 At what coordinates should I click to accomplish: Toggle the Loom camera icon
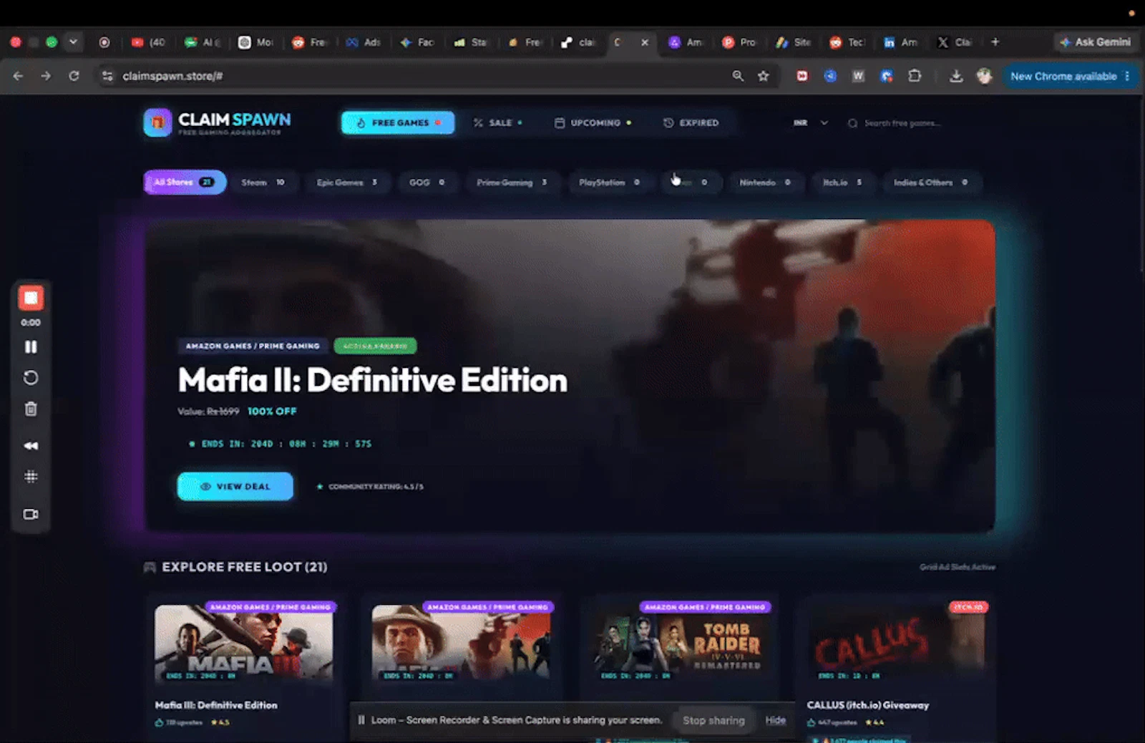[31, 514]
